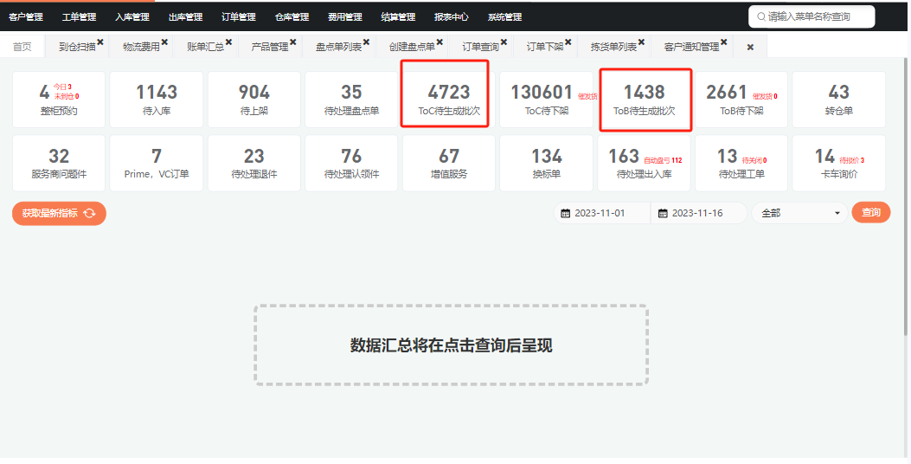Open the 出库管理 menu
Image resolution: width=911 pixels, height=464 pixels.
pyautogui.click(x=185, y=16)
